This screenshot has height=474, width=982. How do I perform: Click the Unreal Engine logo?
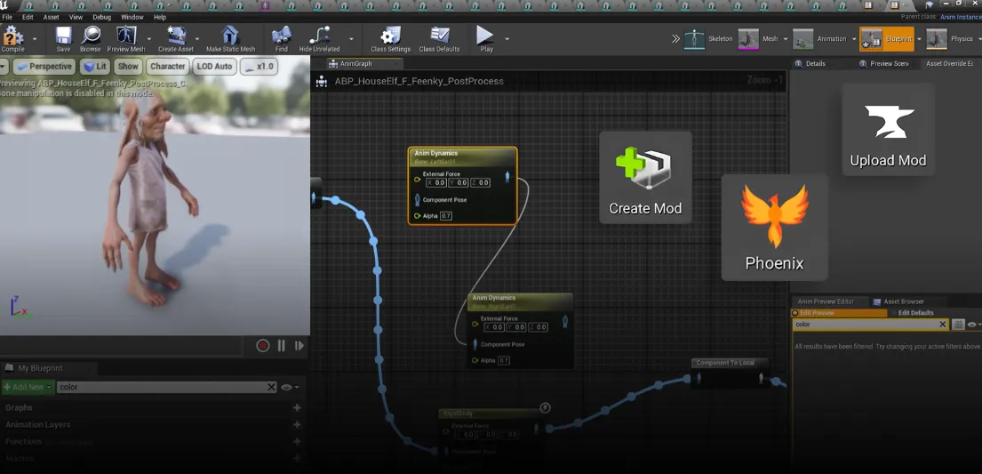(4, 5)
